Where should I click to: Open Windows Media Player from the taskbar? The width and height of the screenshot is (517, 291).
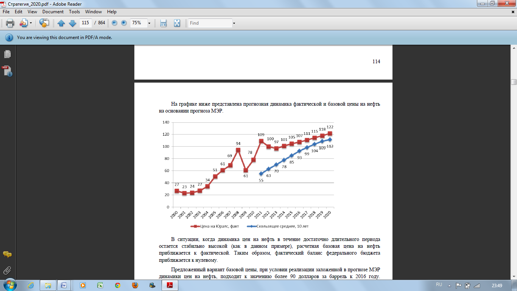pos(83,285)
